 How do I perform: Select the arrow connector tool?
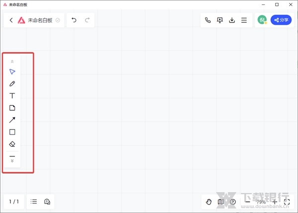point(12,120)
